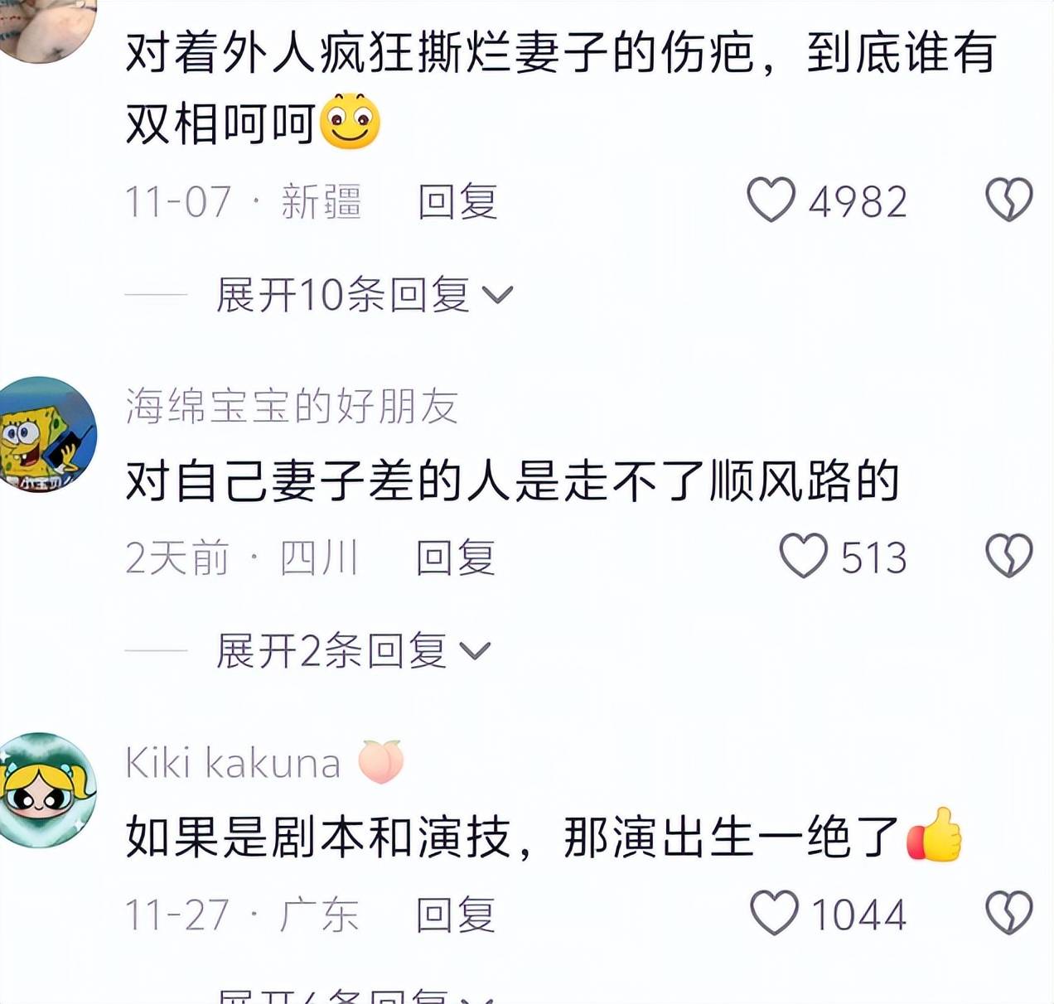Dislike the Xinjiang comment with broken heart
This screenshot has width=1054, height=1004.
tap(1008, 200)
